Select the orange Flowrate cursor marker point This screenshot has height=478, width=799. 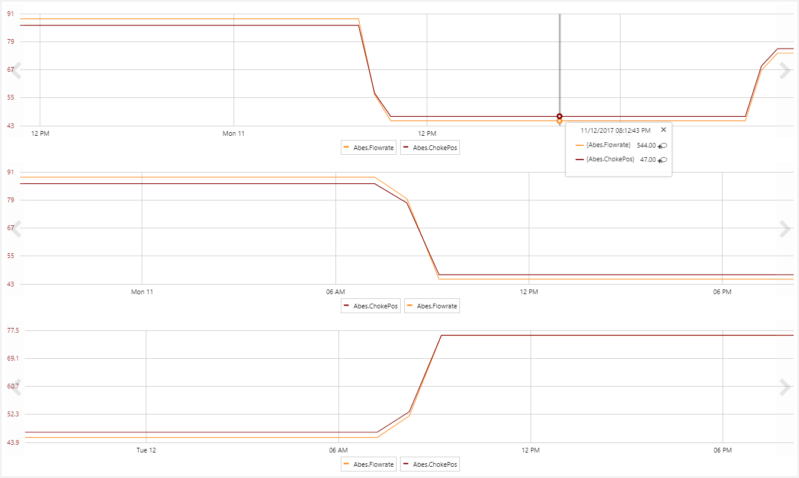pyautogui.click(x=560, y=122)
